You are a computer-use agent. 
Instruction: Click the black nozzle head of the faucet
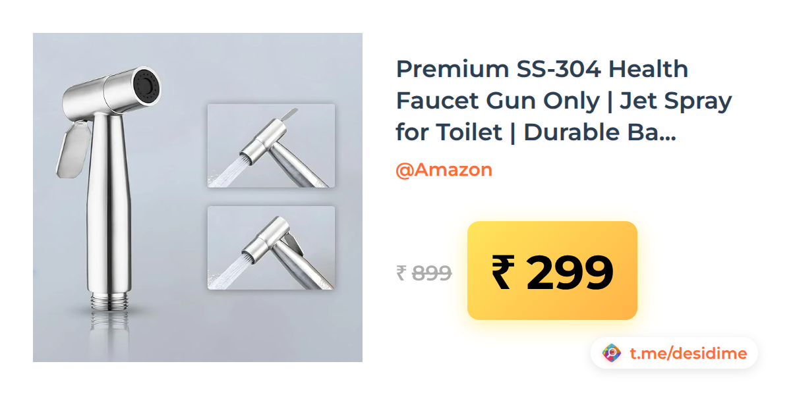click(148, 84)
